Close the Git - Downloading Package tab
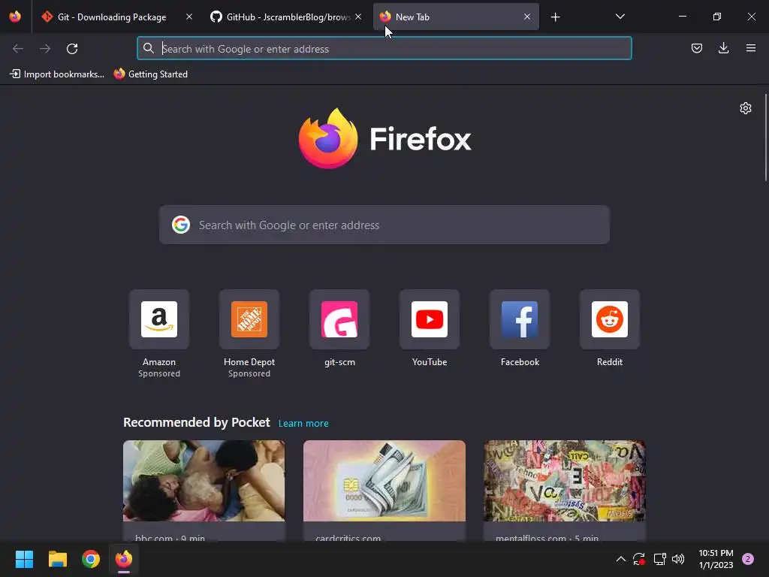 [188, 17]
